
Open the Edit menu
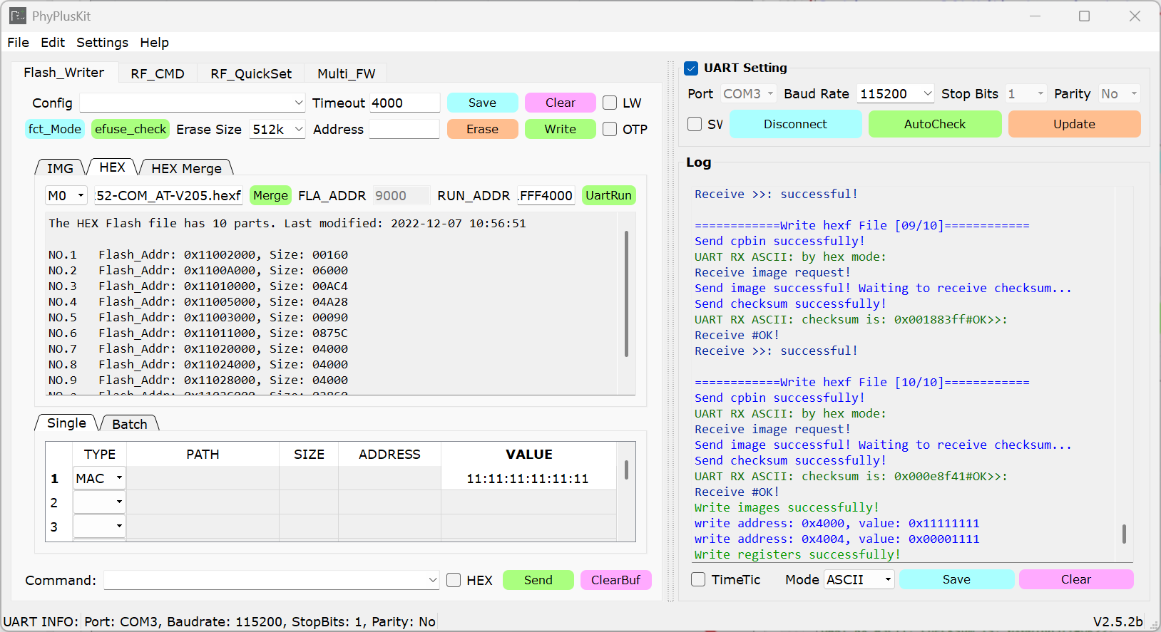53,42
